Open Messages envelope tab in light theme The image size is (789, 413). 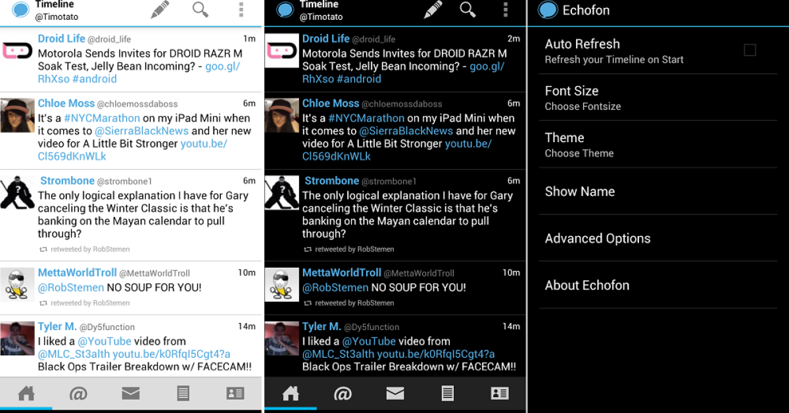pyautogui.click(x=131, y=393)
